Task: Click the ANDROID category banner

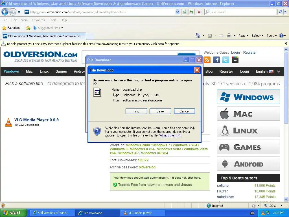Action: pyautogui.click(x=248, y=164)
